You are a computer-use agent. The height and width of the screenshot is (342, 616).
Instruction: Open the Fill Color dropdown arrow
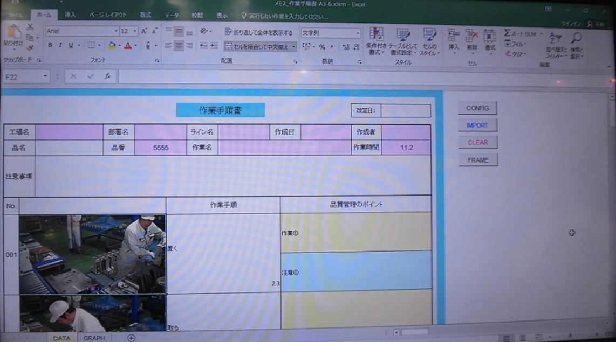click(119, 45)
